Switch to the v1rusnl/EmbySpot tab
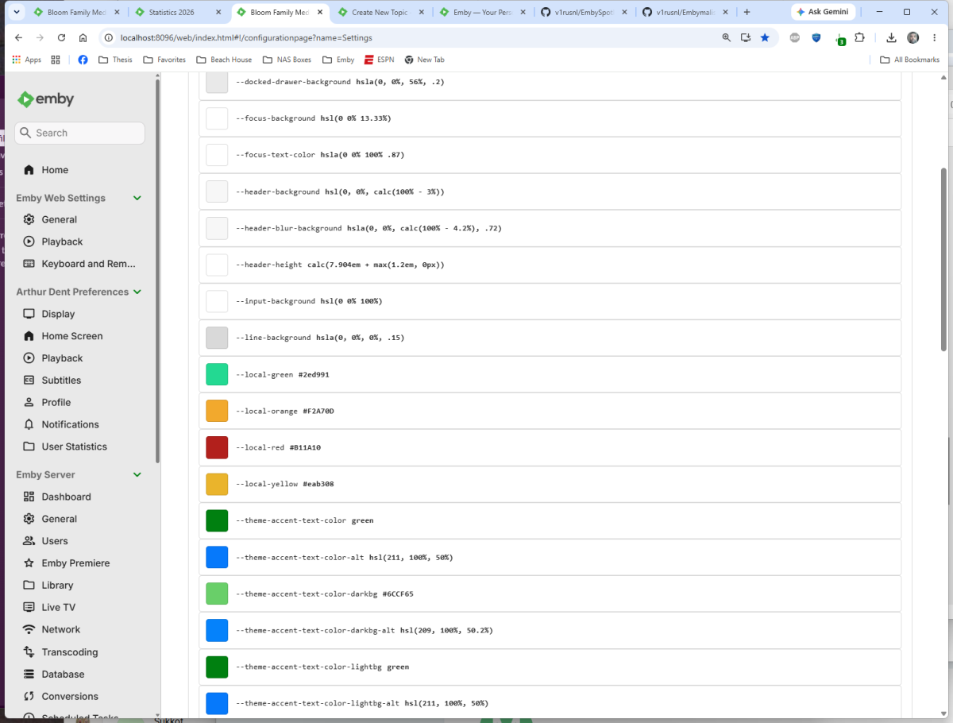 pos(584,12)
